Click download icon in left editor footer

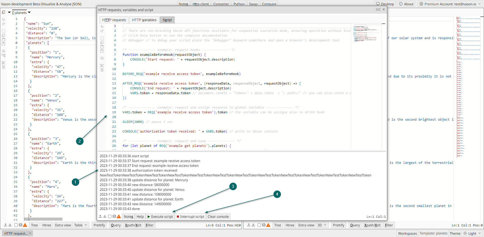tap(10, 225)
